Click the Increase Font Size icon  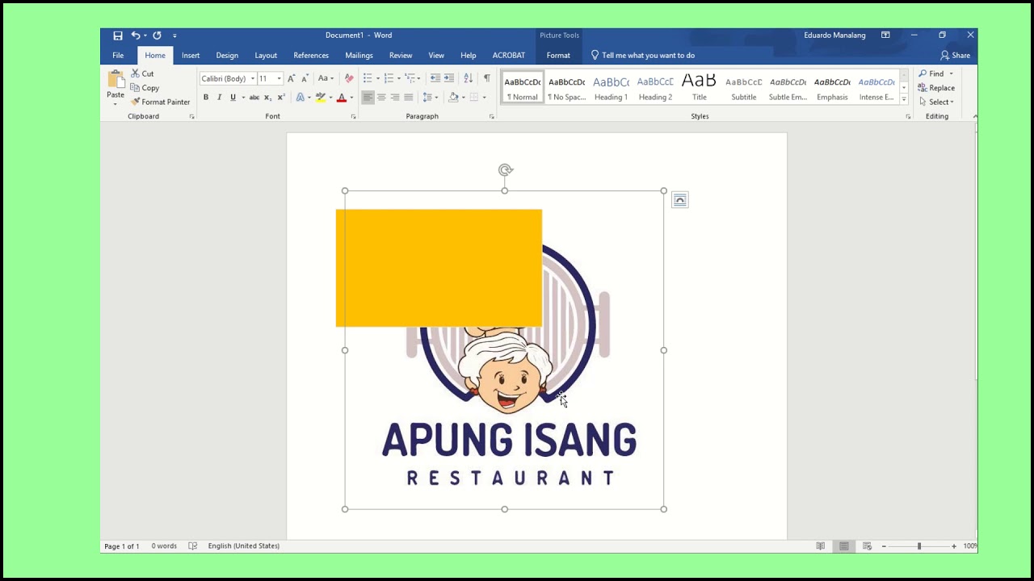pyautogui.click(x=292, y=78)
